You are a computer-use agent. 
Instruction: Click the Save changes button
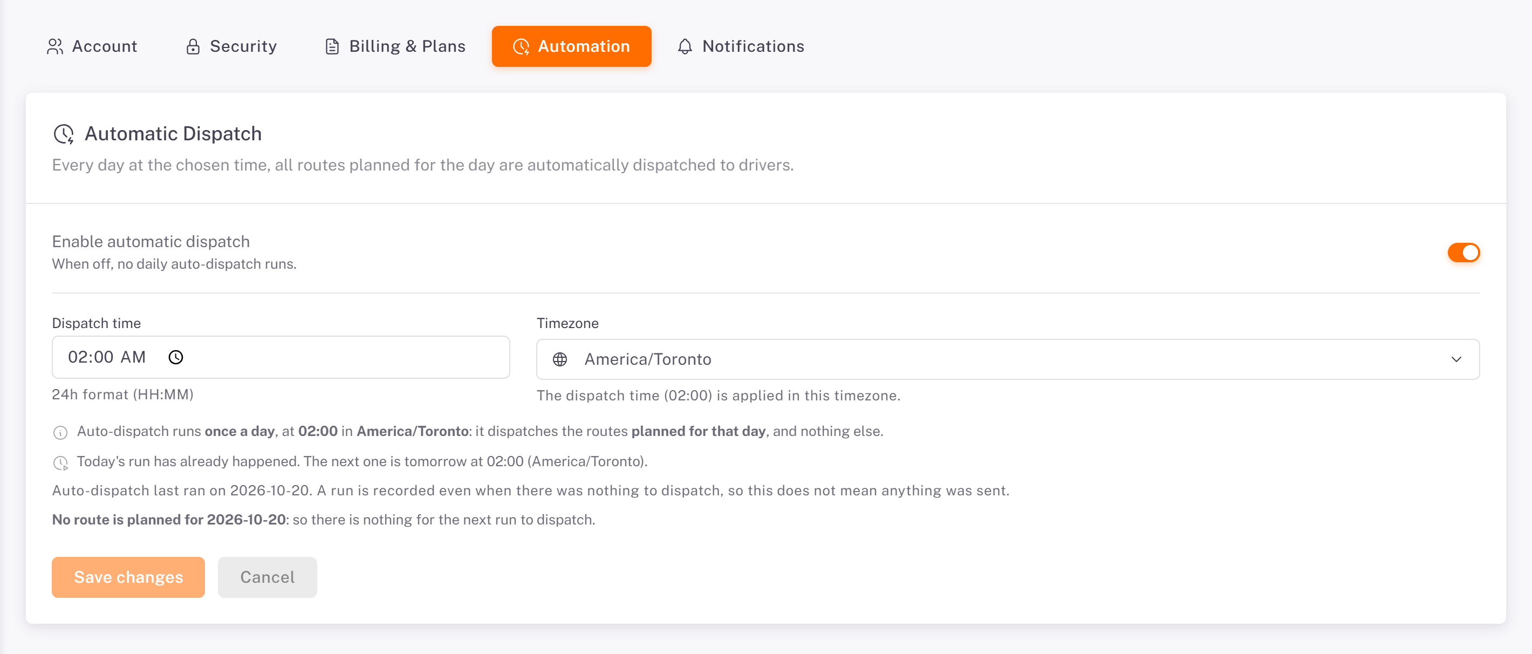click(128, 577)
